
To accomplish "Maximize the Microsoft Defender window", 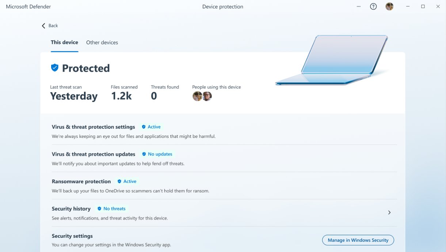I will pyautogui.click(x=423, y=7).
